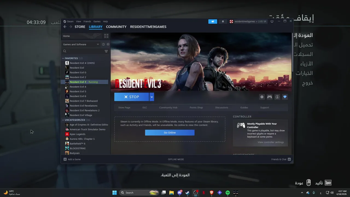Open the Games menu

[x=97, y=21]
